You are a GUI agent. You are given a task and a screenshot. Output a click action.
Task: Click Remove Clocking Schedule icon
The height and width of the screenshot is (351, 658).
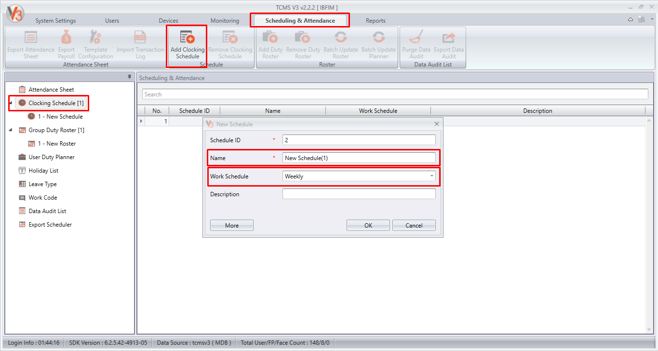tap(230, 38)
